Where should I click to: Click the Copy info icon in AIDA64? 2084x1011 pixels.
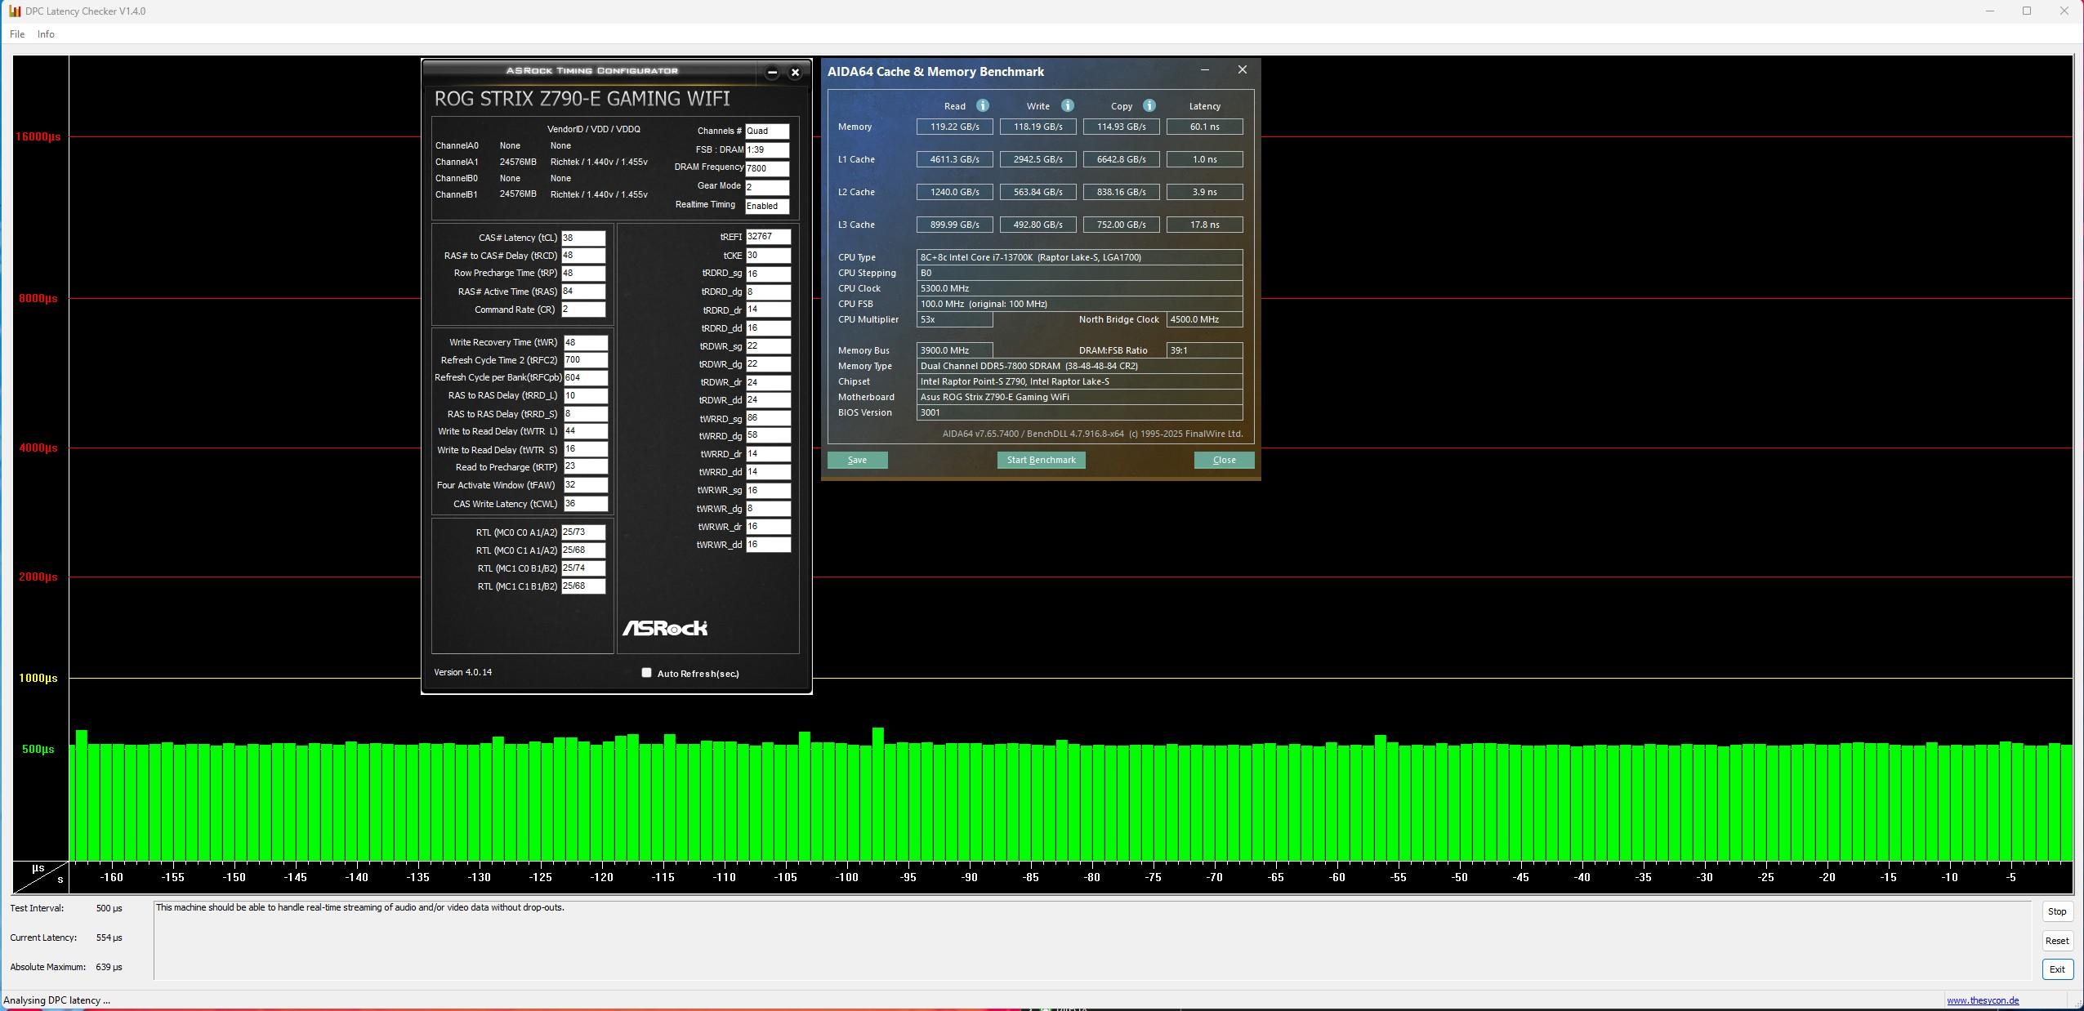[x=1149, y=106]
